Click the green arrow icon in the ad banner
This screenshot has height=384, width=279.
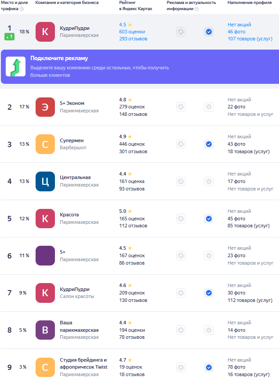pos(16,67)
